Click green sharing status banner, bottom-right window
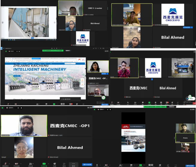This screenshot has height=167, width=196. 155,107
